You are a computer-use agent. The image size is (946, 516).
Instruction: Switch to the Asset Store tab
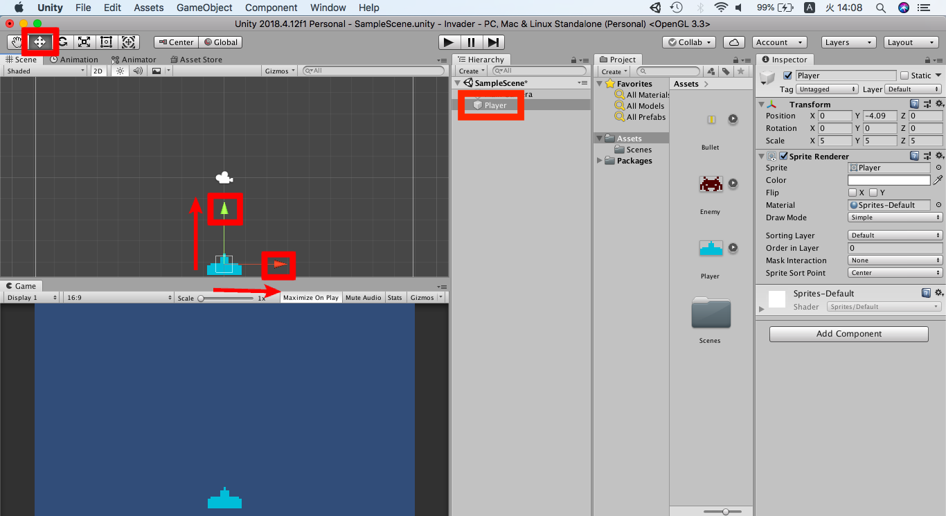coord(196,60)
